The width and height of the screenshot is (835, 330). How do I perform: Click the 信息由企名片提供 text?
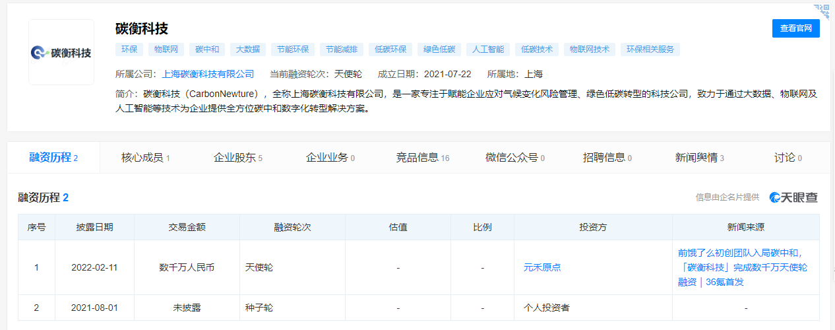point(727,197)
